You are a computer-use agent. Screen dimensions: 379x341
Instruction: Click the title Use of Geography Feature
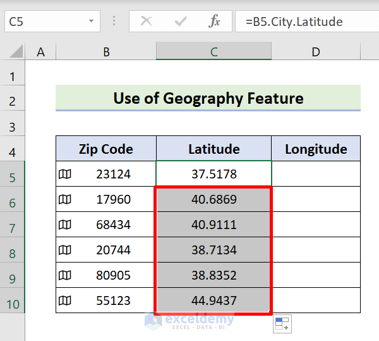coord(208,98)
